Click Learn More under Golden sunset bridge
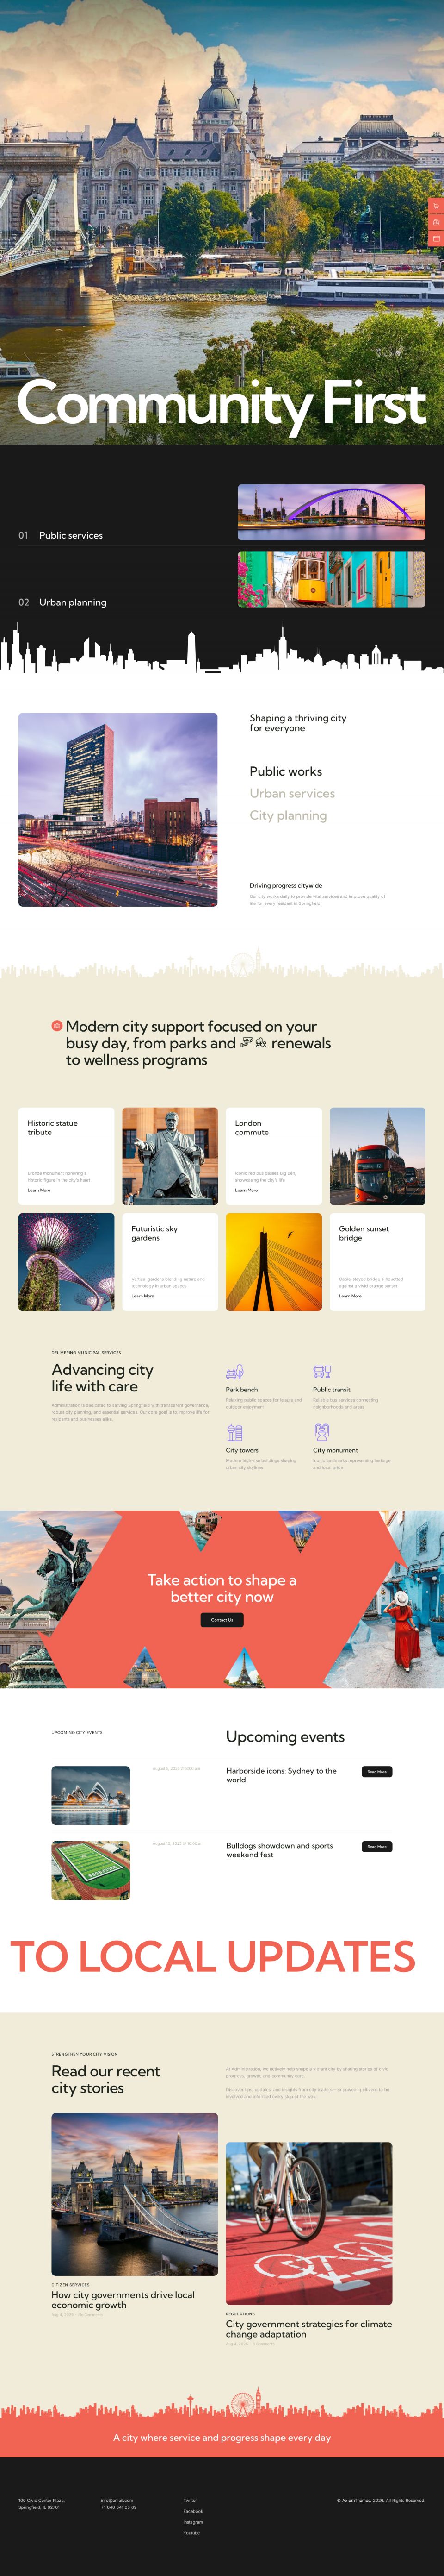 tap(350, 1296)
